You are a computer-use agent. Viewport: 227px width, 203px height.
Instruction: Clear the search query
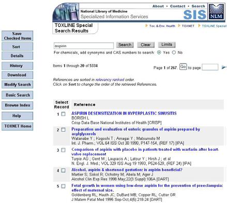click(146, 45)
